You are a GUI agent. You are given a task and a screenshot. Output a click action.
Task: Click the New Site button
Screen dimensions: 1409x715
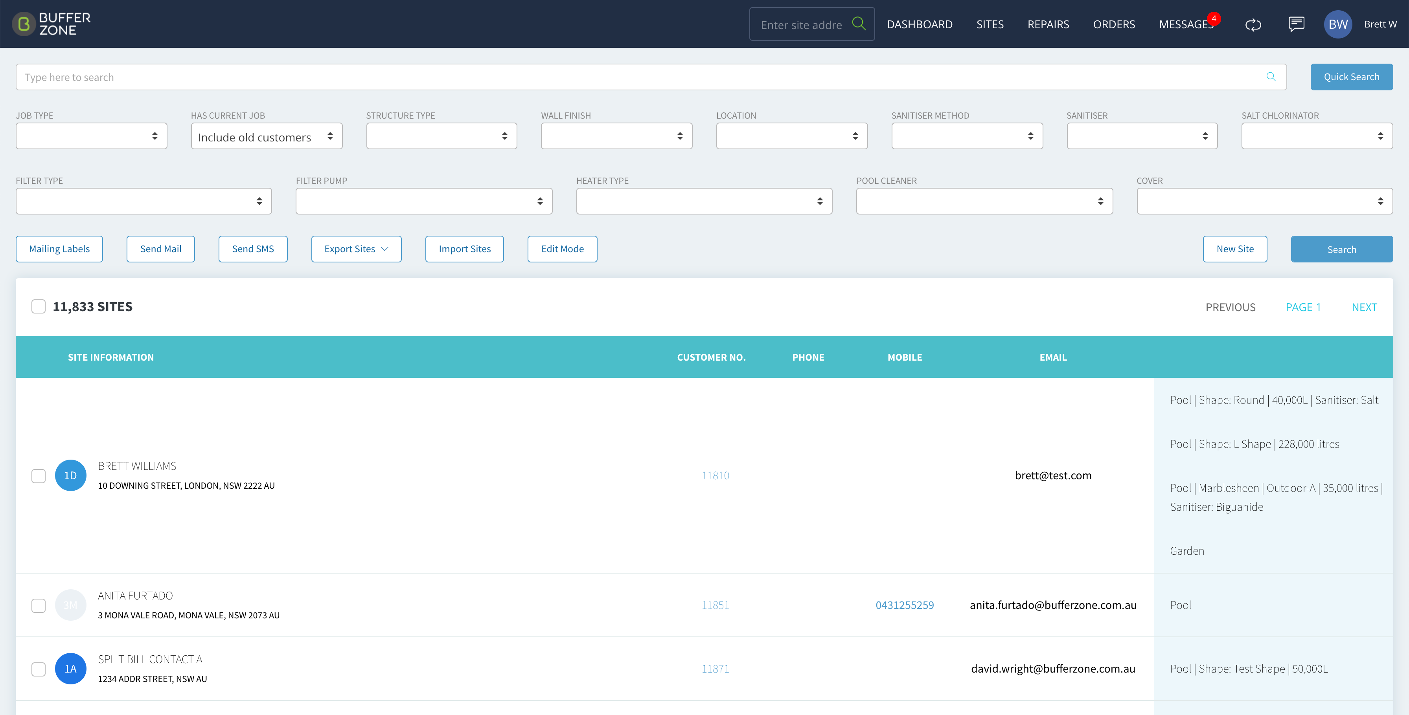pos(1235,249)
